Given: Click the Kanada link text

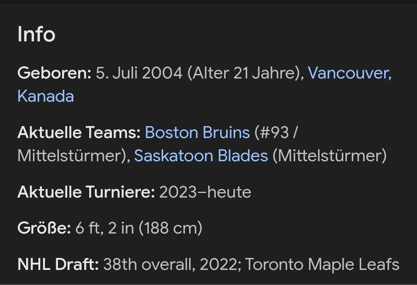Looking at the screenshot, I should [x=46, y=96].
